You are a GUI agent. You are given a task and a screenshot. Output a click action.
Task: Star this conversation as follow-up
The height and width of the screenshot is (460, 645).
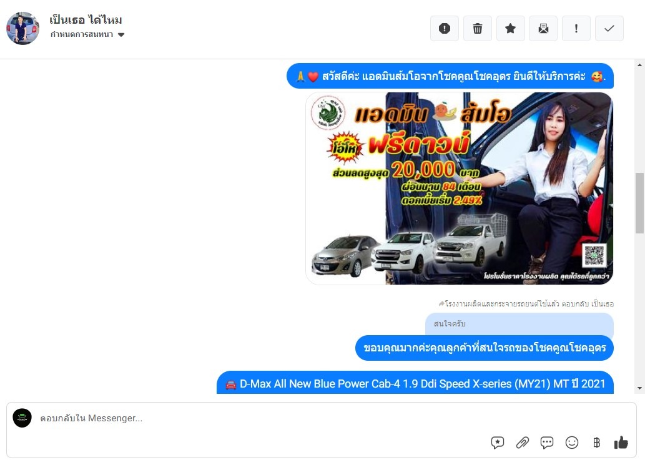point(510,28)
